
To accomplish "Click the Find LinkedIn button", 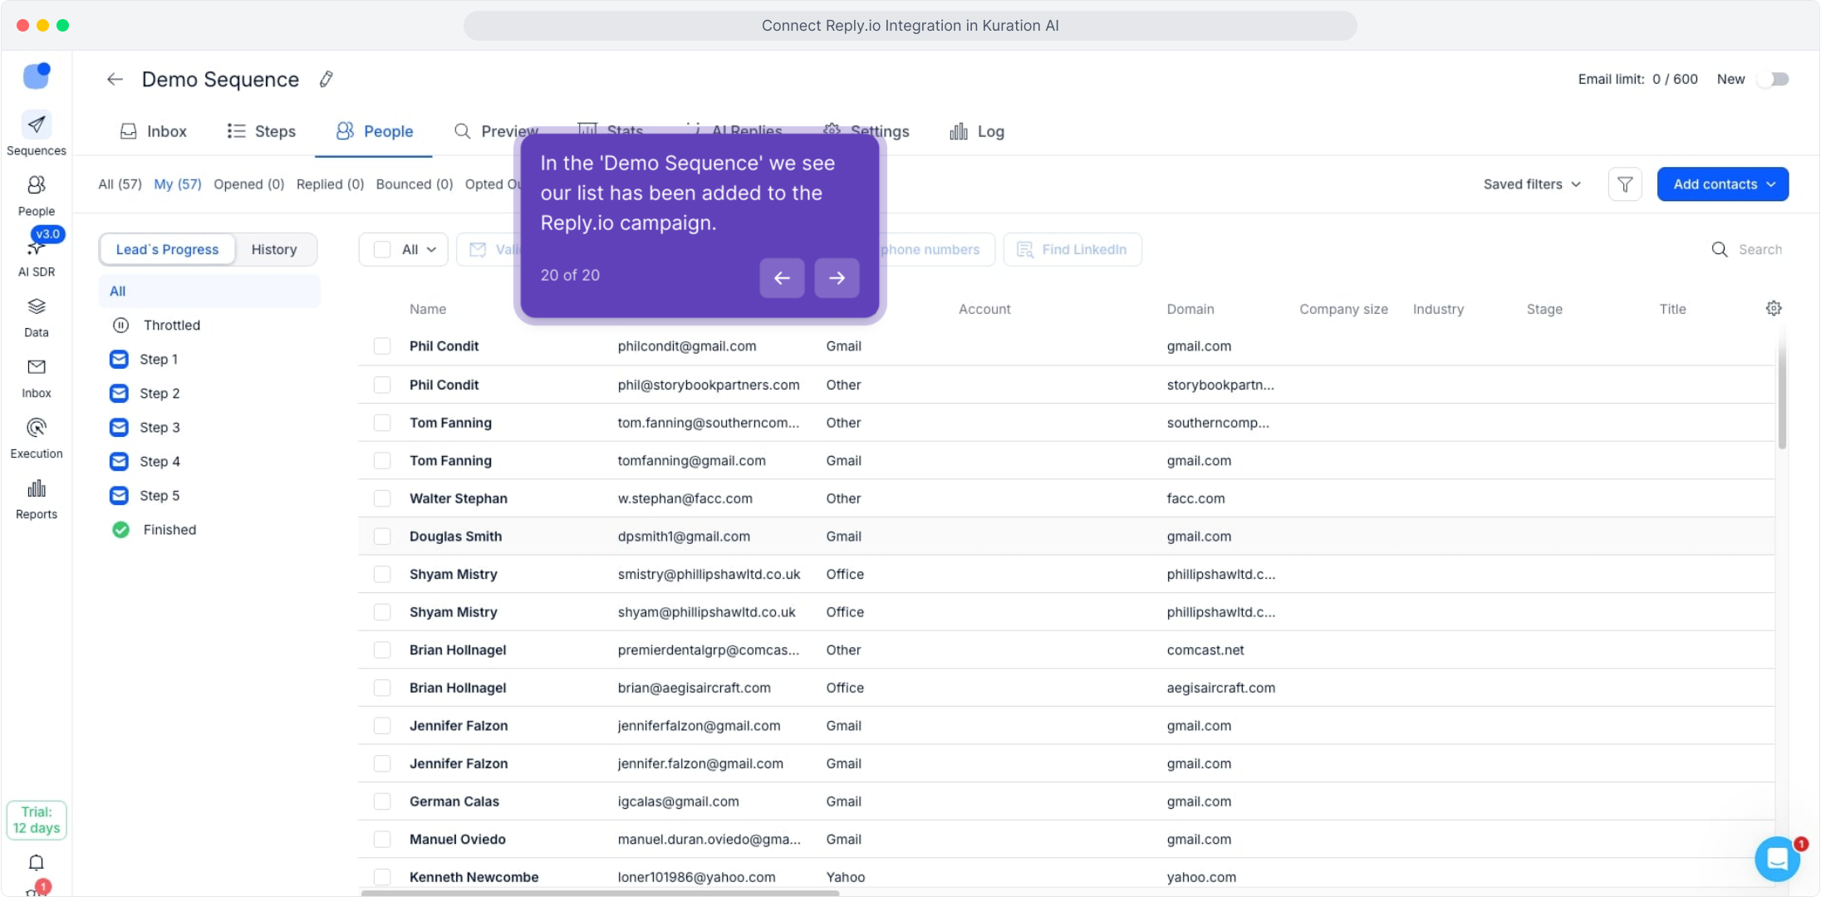I will click(1072, 249).
